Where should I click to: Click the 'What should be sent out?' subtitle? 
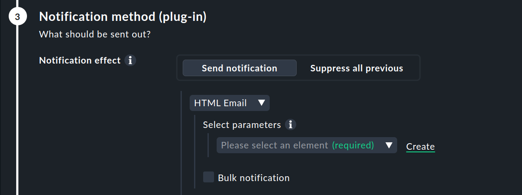[95, 34]
